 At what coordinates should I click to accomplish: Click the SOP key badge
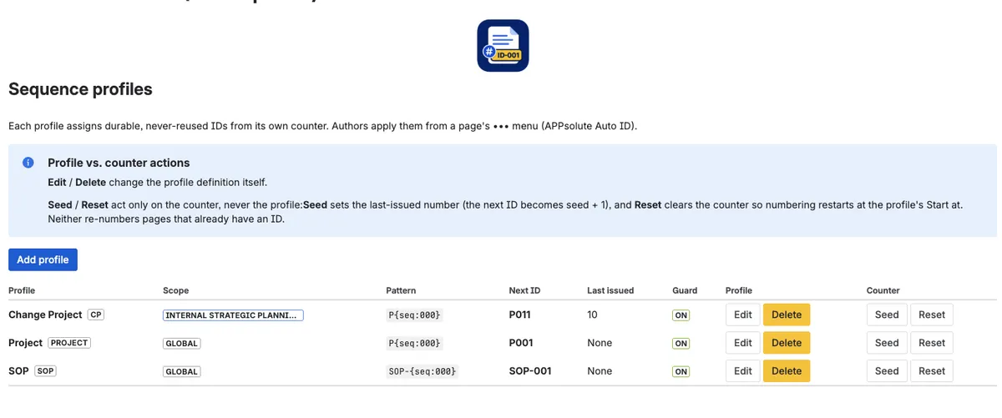pos(46,371)
